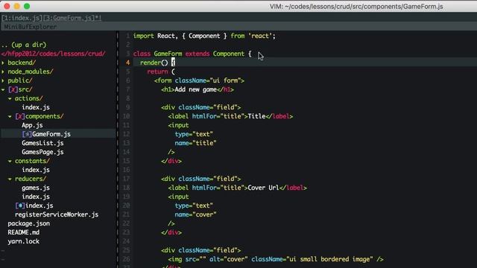Click the [x] marker next to components/
477x268 pixels.
(20, 116)
